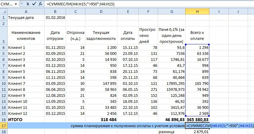The image size is (254, 134).
Task: Select row 16 header
Action: [x=4, y=120]
